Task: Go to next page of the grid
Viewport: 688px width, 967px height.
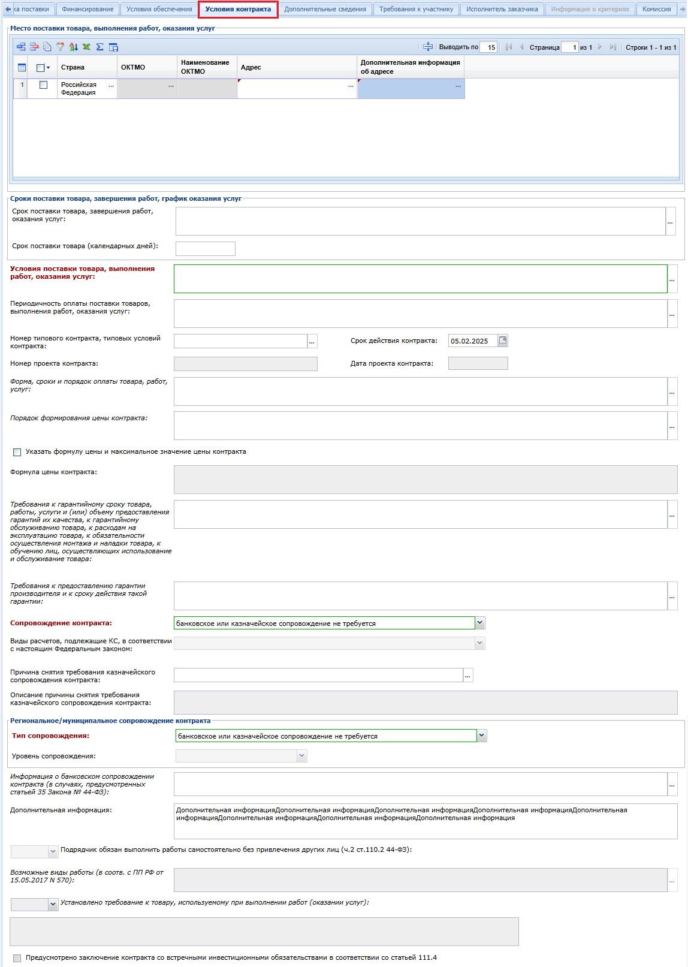Action: point(600,47)
